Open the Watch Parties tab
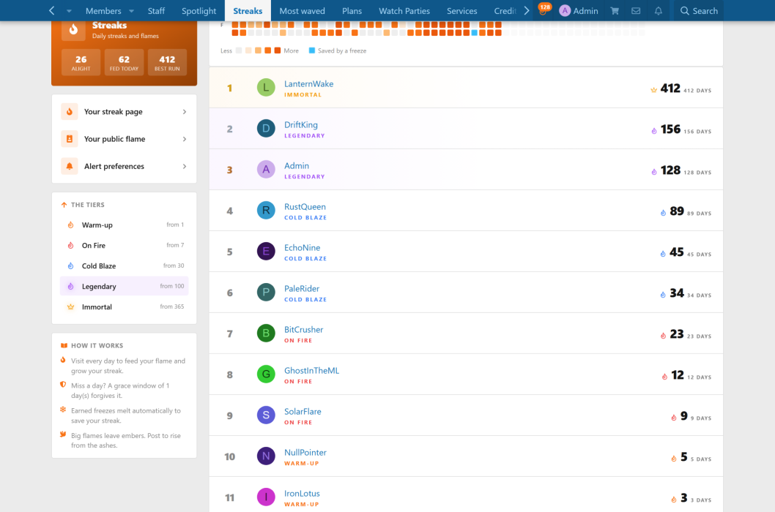775x512 pixels. 404,11
